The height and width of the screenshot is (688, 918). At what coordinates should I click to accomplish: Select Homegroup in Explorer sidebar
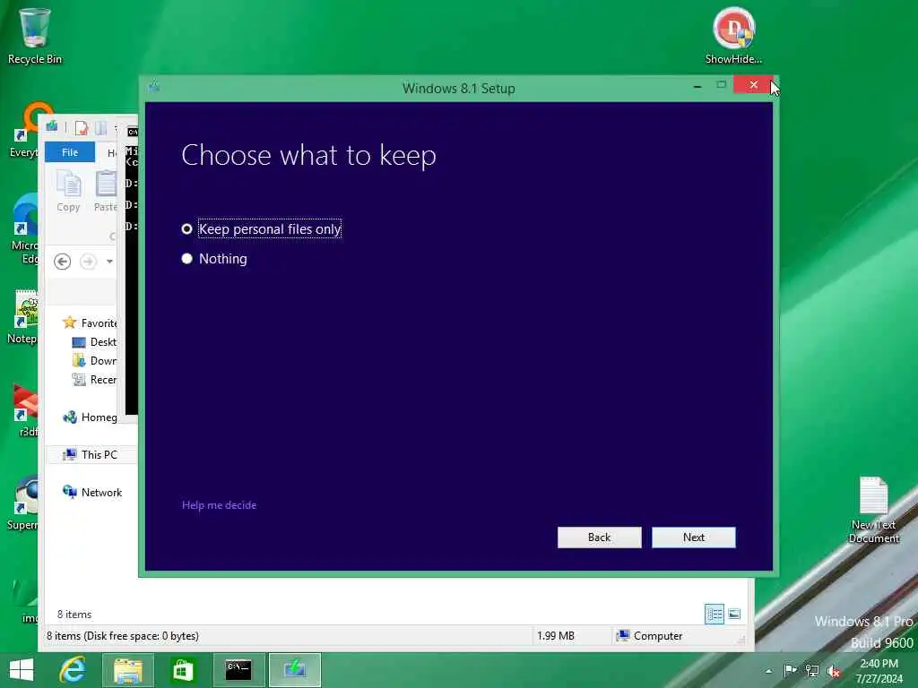coord(90,417)
